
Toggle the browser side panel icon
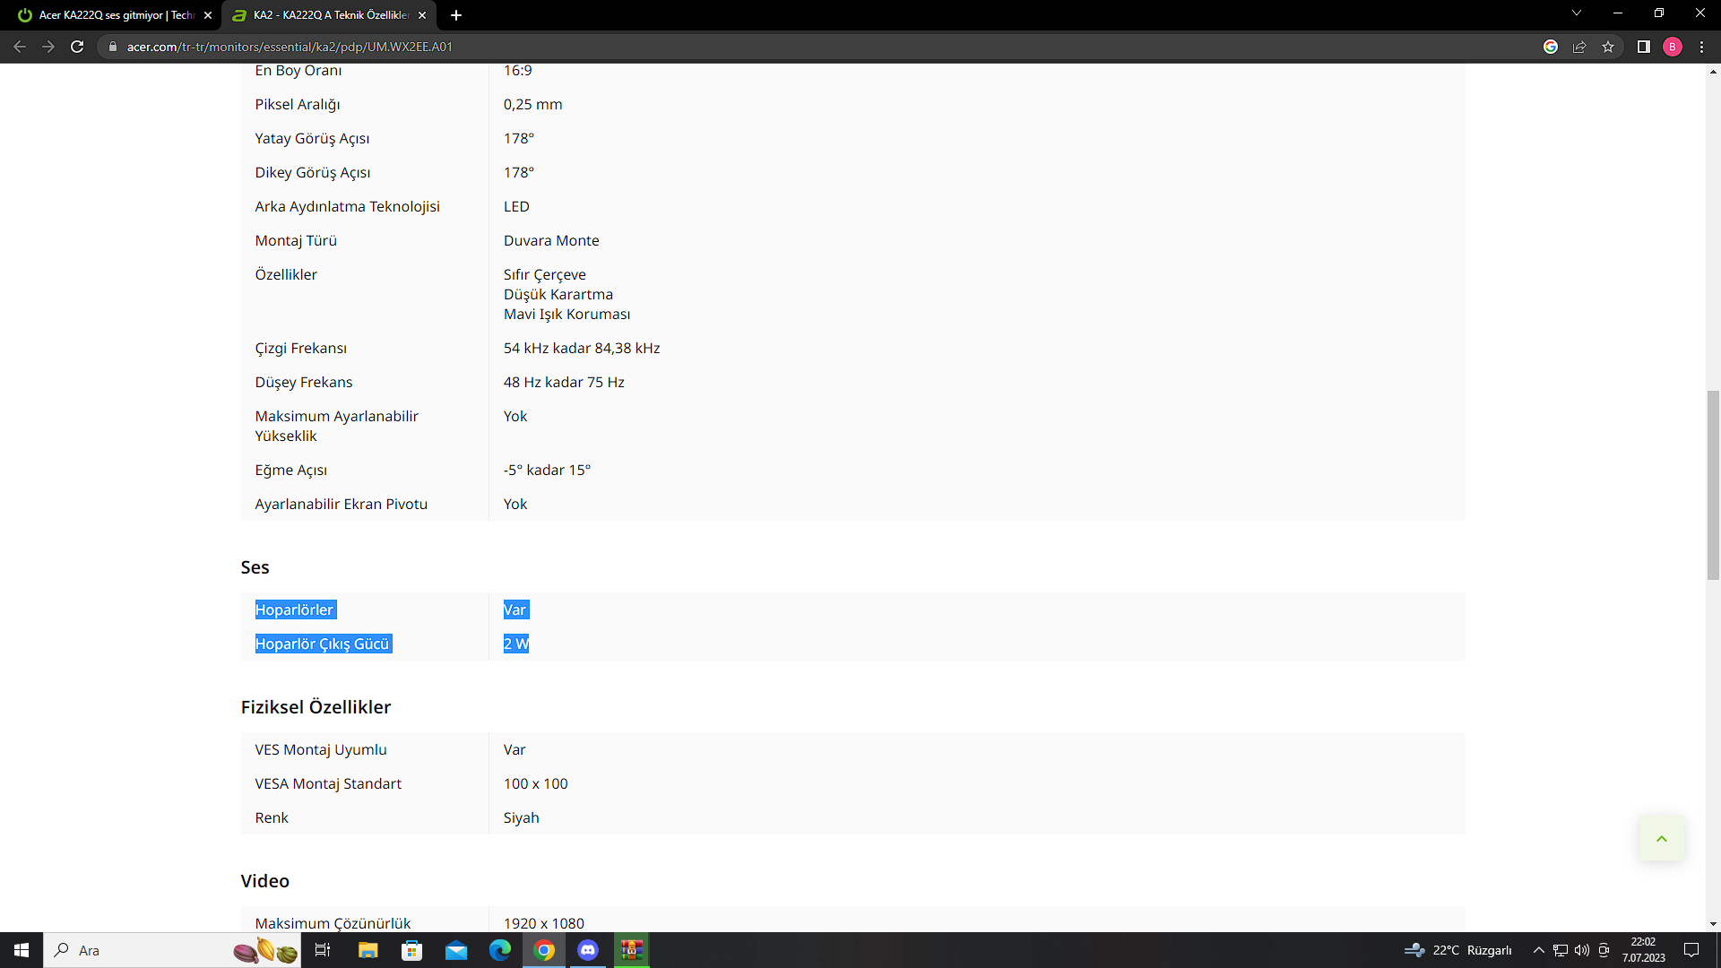[1643, 47]
